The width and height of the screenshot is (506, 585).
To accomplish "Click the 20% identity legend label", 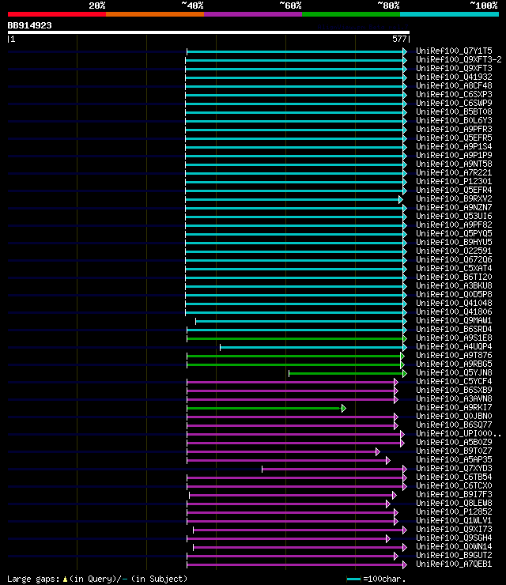I will [x=97, y=6].
